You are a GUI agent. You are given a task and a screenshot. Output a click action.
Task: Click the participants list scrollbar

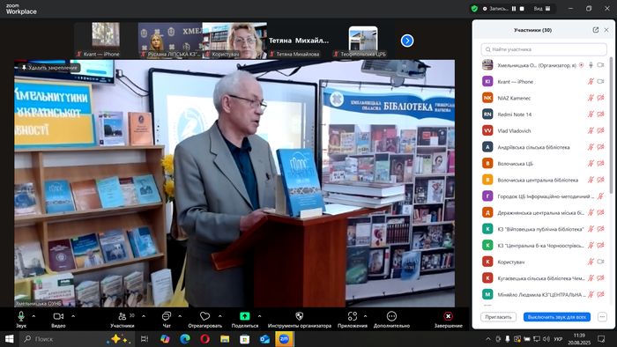tap(611, 126)
